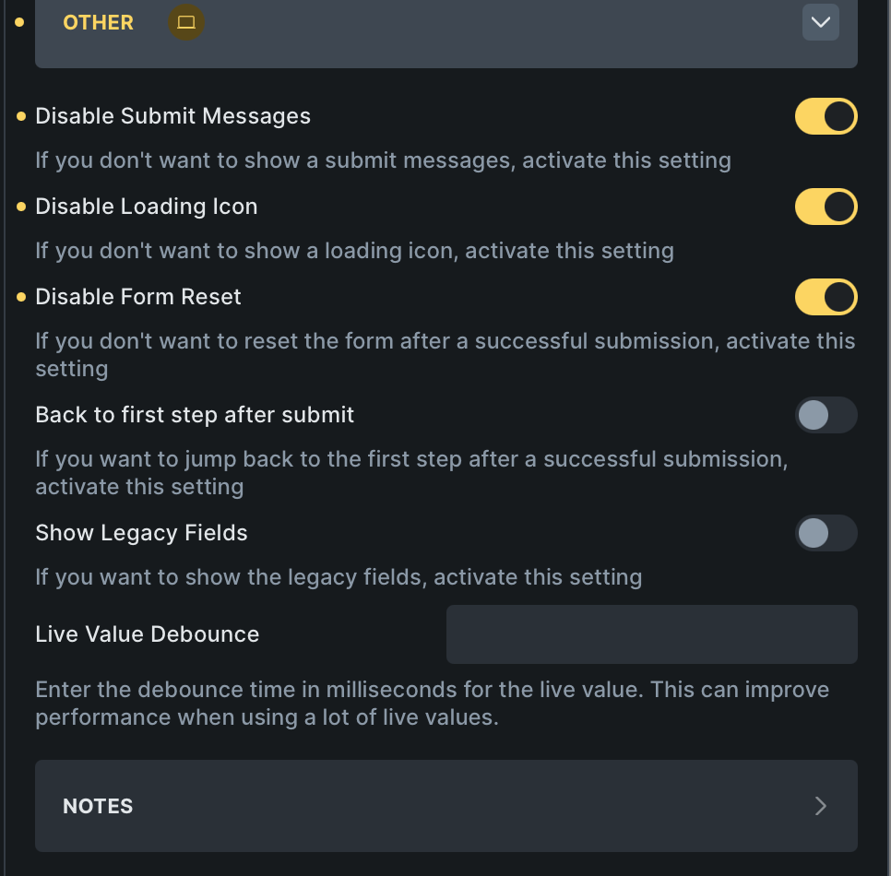Screen dimensions: 891x876
Task: Click the Disable Form Reset label
Action: [x=137, y=297]
